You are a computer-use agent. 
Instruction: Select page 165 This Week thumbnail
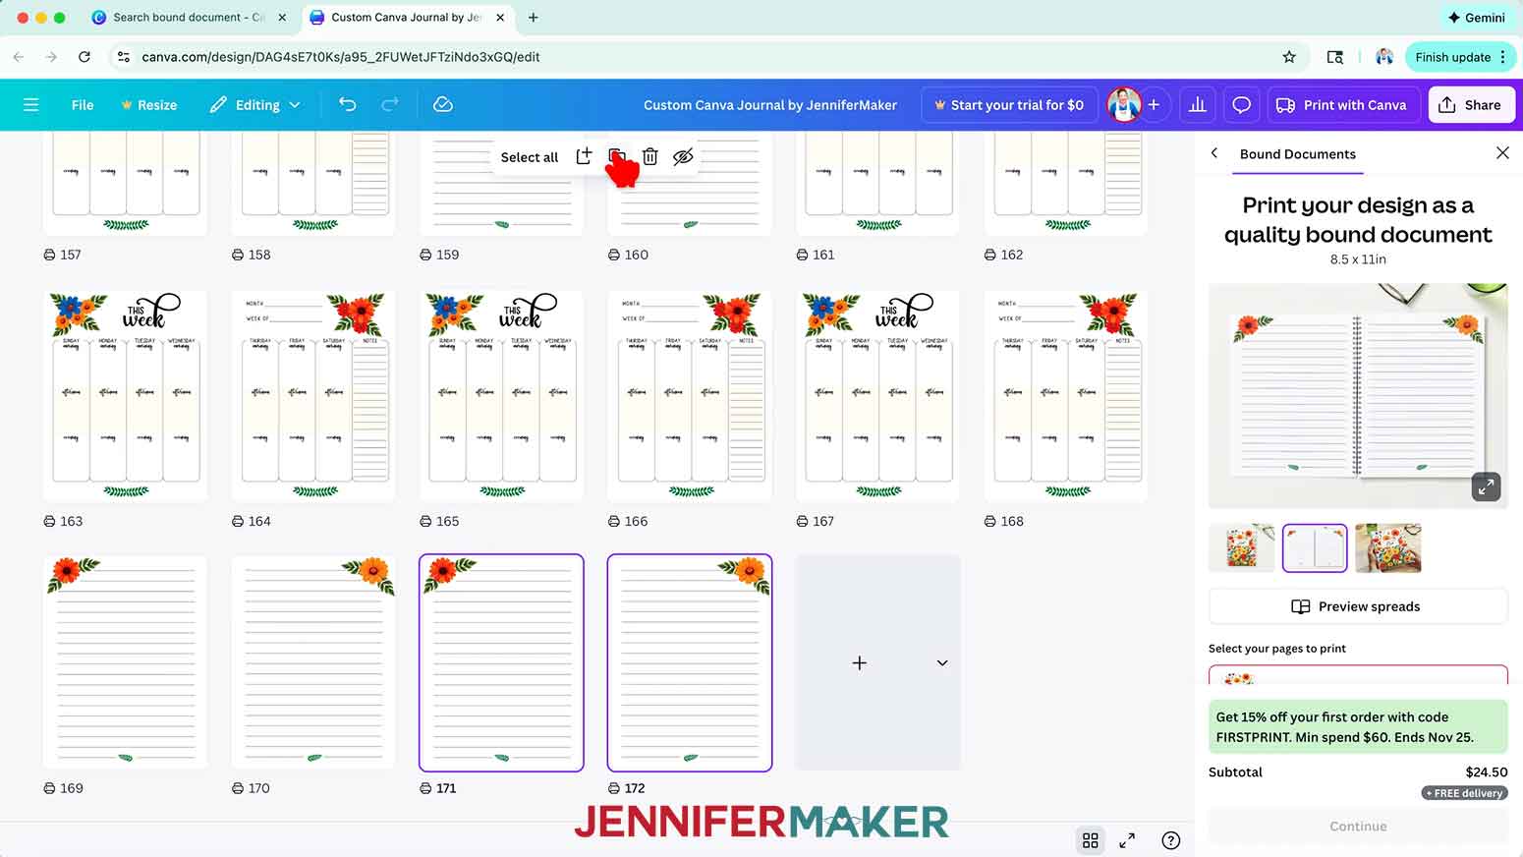[501, 396]
